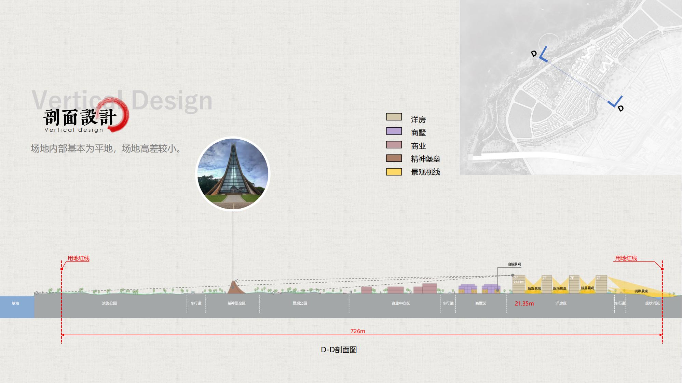Click the left 用地红线 label

[78, 258]
